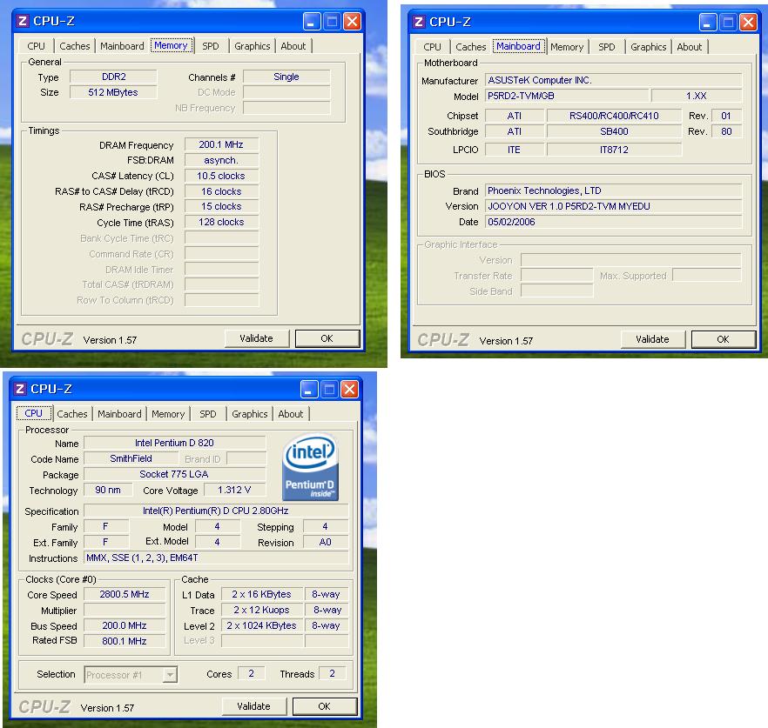Click MMX, SSE instructions field
The image size is (768, 728).
tap(216, 558)
